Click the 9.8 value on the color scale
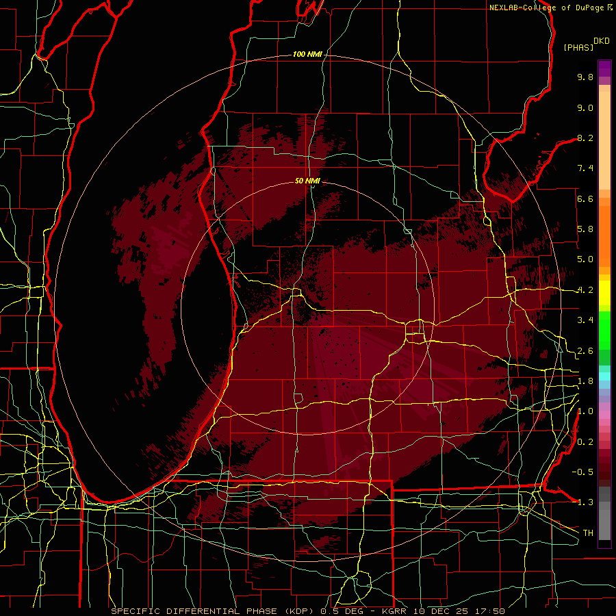This screenshot has height=616, width=616. [585, 77]
